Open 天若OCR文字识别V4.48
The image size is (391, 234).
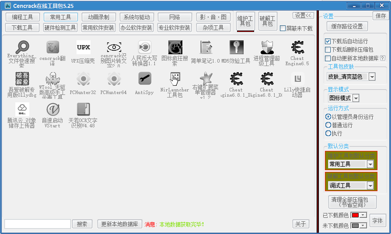click(x=83, y=109)
